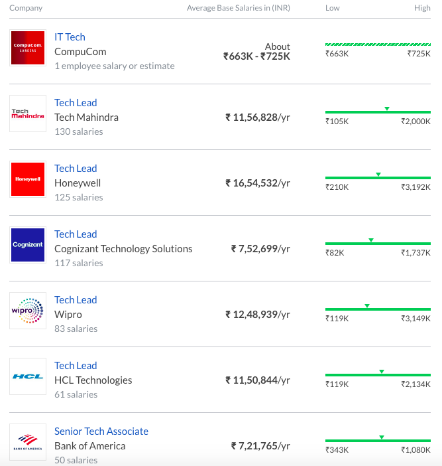Open Senior Tech Associate salary link

[x=101, y=431]
